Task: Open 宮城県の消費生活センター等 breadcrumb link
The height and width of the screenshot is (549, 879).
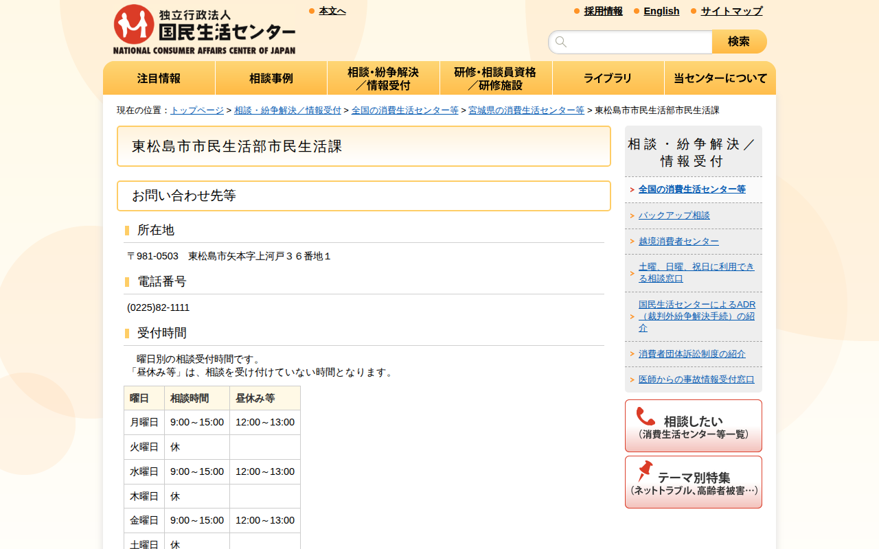Action: [x=527, y=109]
